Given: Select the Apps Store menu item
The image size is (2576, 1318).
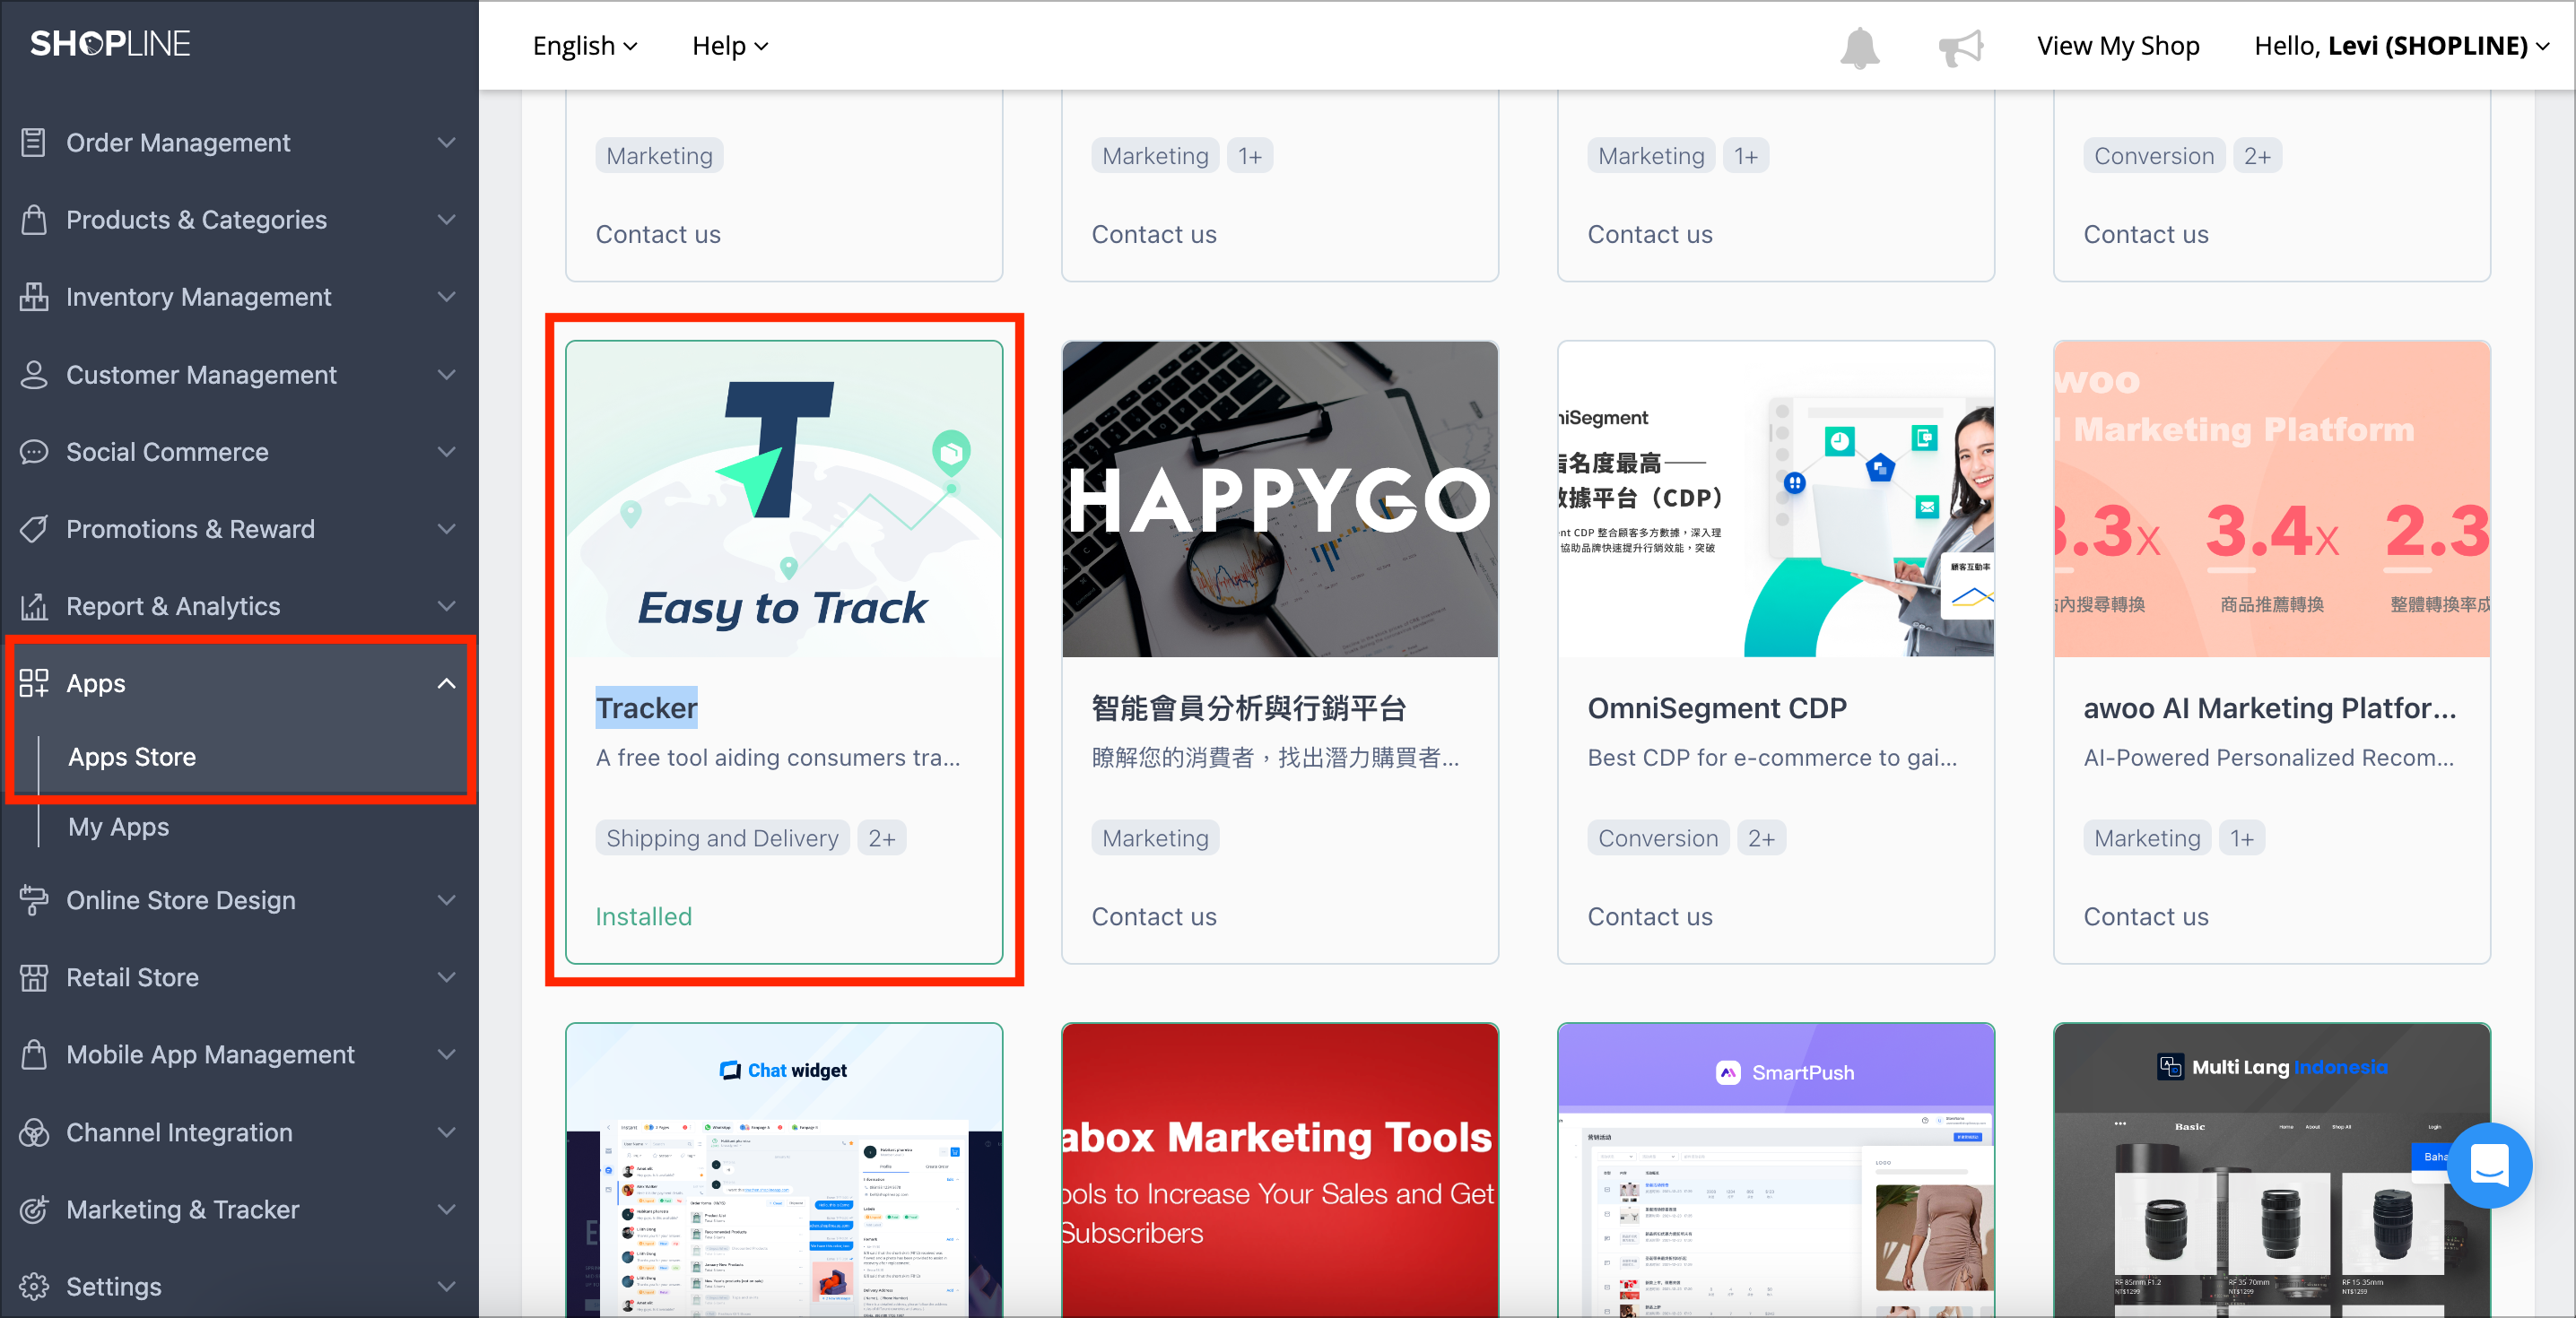Looking at the screenshot, I should pyautogui.click(x=132, y=757).
